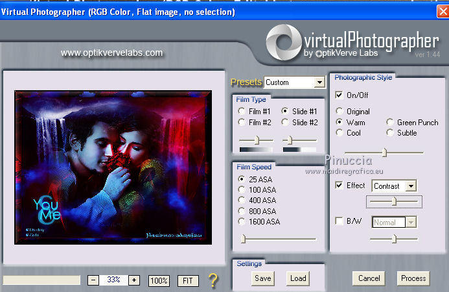Open the Effect Contrast dropdown
This screenshot has width=449, height=292.
pos(411,186)
